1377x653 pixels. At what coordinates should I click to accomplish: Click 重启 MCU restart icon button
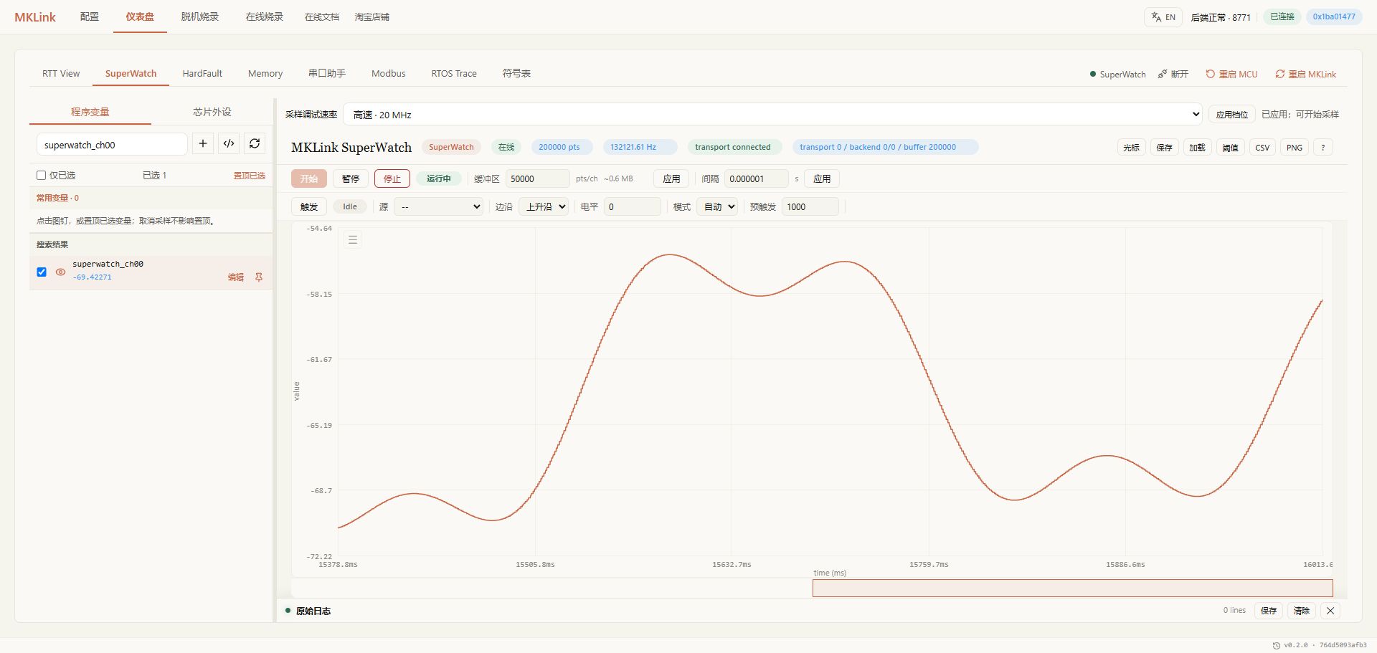pos(1231,75)
